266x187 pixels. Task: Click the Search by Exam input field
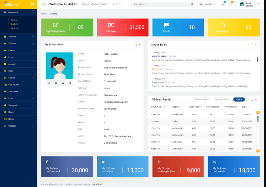point(201,99)
